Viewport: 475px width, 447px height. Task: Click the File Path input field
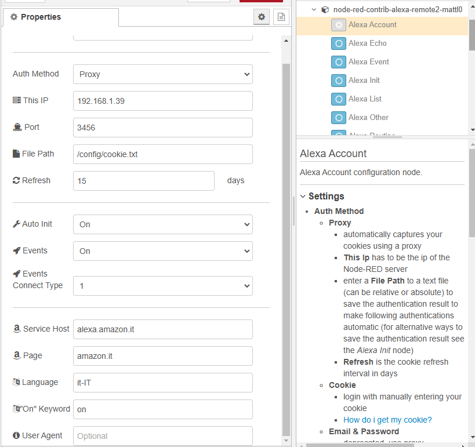click(x=162, y=154)
